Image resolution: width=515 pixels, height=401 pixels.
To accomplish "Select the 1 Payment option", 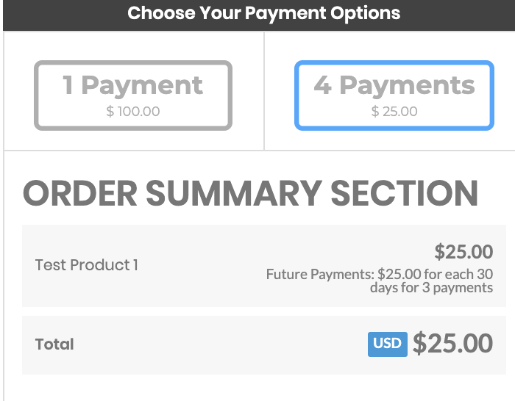I will coord(133,95).
